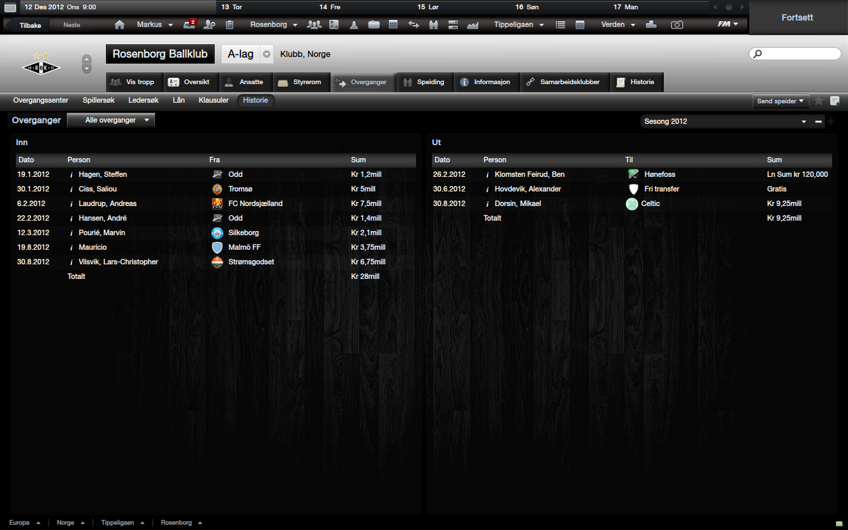848x530 pixels.
Task: Open the Rosenborg club dropdown
Action: coord(274,25)
